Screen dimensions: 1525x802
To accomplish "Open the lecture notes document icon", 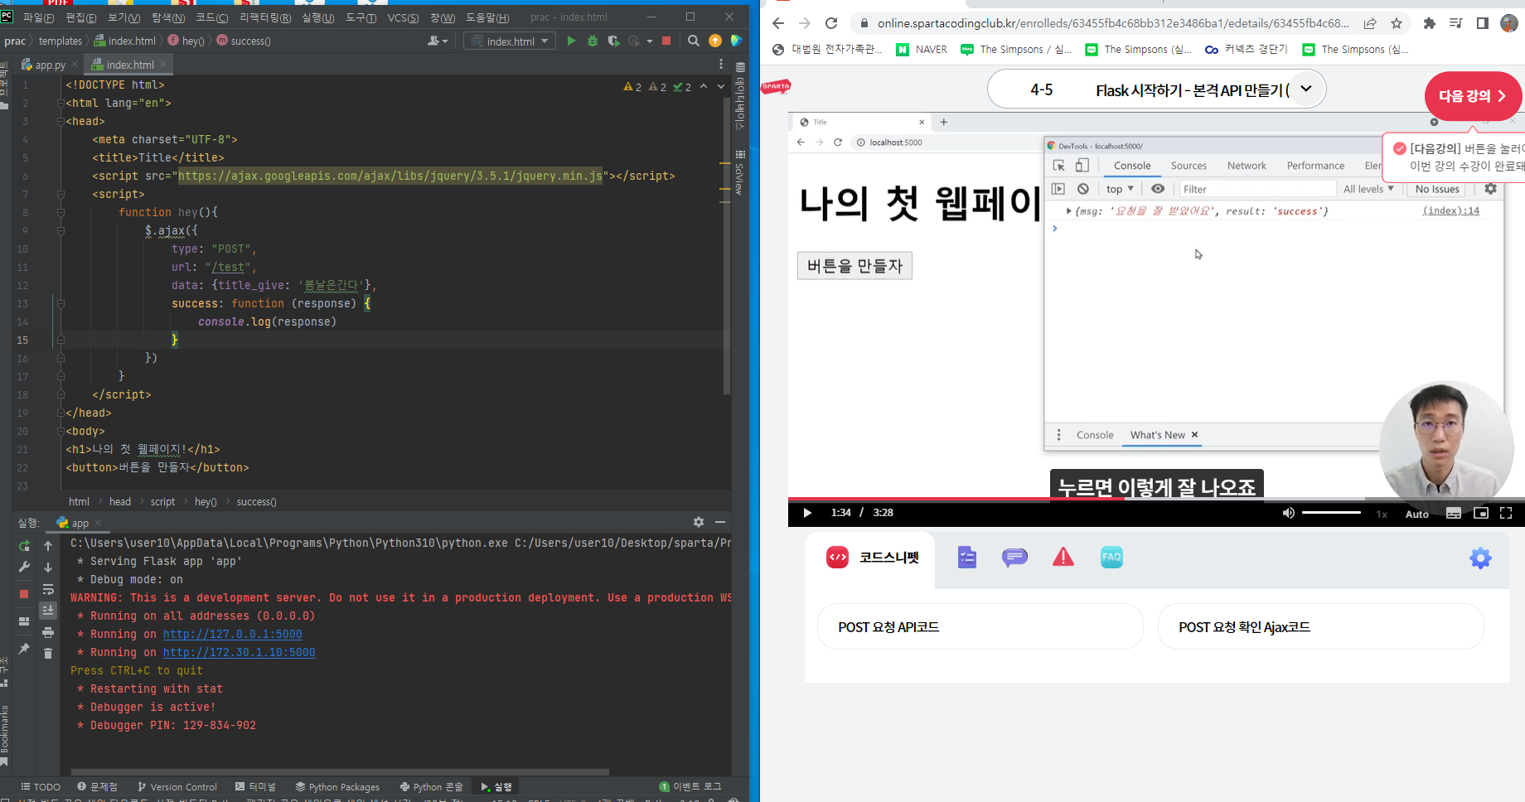I will click(x=966, y=558).
